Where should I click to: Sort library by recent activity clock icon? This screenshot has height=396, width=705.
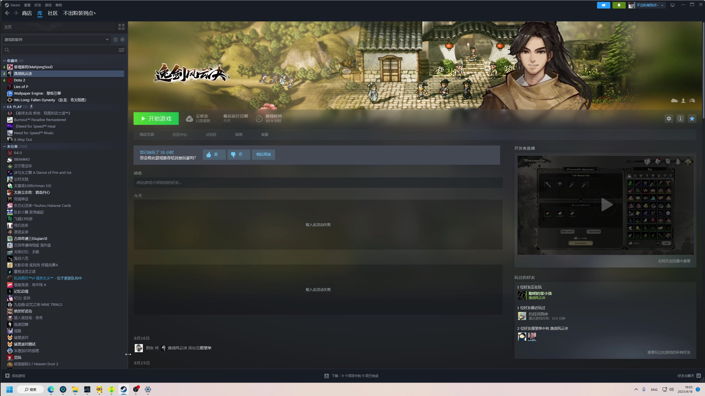(x=115, y=40)
